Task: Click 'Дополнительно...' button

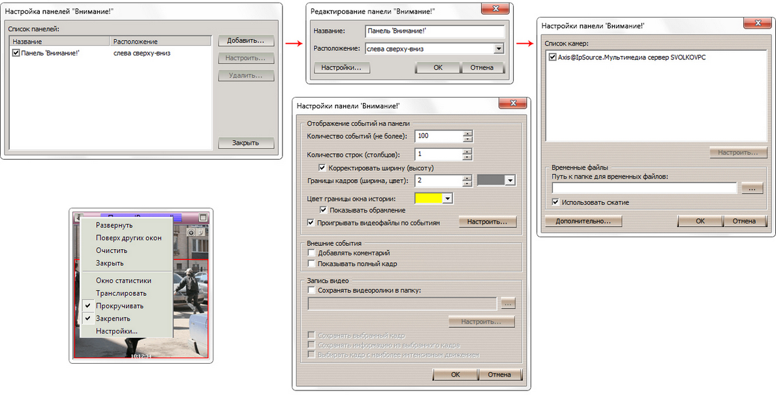Action: pyautogui.click(x=583, y=221)
